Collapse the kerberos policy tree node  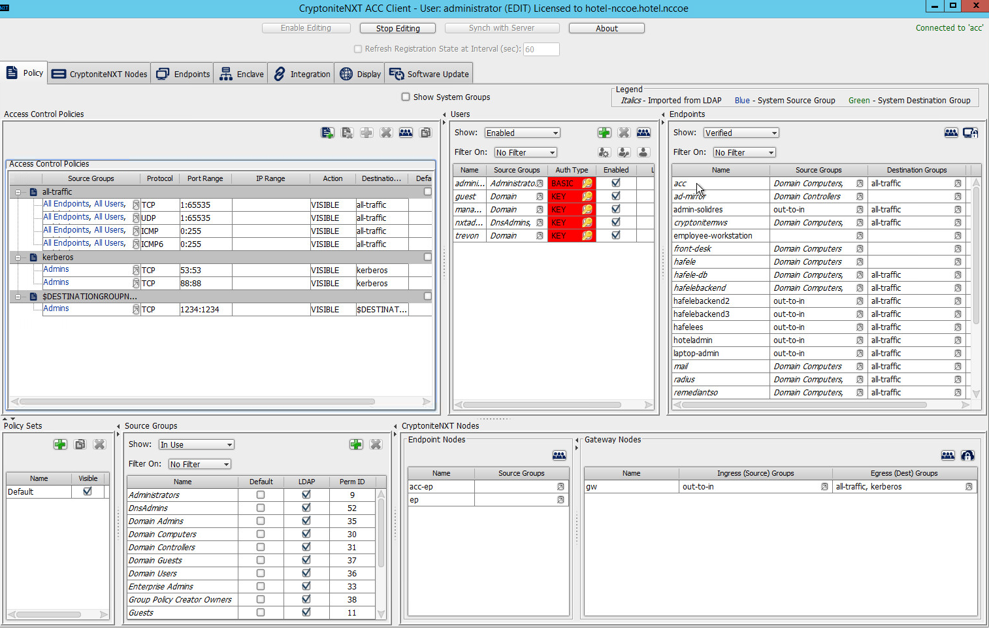coord(18,257)
